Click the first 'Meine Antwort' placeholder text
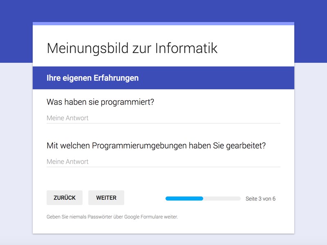Viewport: 327px width, 245px height. (x=67, y=118)
